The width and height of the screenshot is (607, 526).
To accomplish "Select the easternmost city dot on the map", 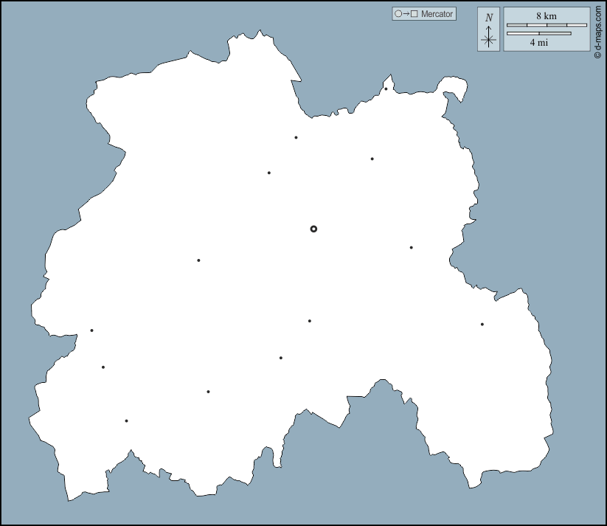I will 482,325.
